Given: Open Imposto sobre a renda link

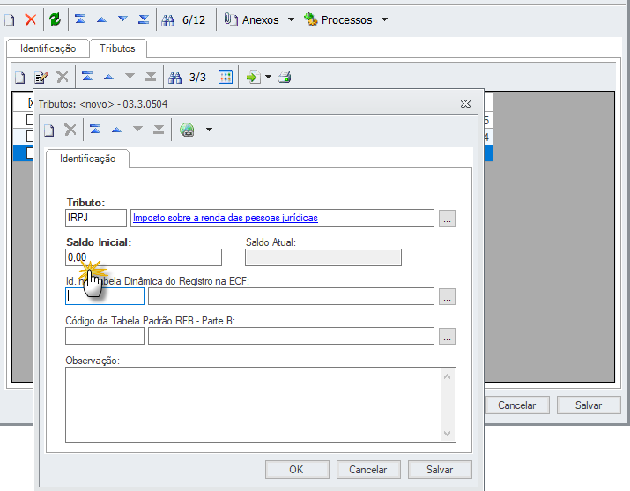Looking at the screenshot, I should point(226,218).
